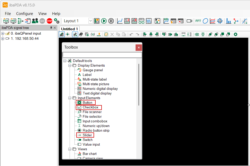
Task: Toggle design mode ruler icon
Action: tap(62, 34)
